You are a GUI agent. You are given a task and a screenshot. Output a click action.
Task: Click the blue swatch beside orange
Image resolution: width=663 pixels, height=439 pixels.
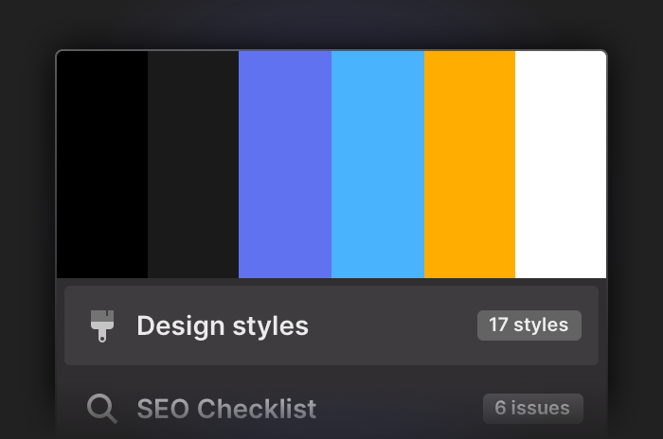pos(378,165)
